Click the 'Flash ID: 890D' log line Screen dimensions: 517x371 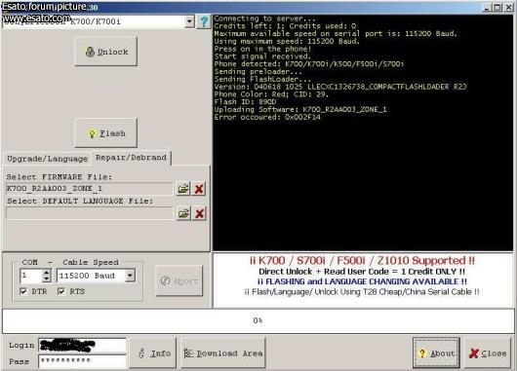click(245, 102)
